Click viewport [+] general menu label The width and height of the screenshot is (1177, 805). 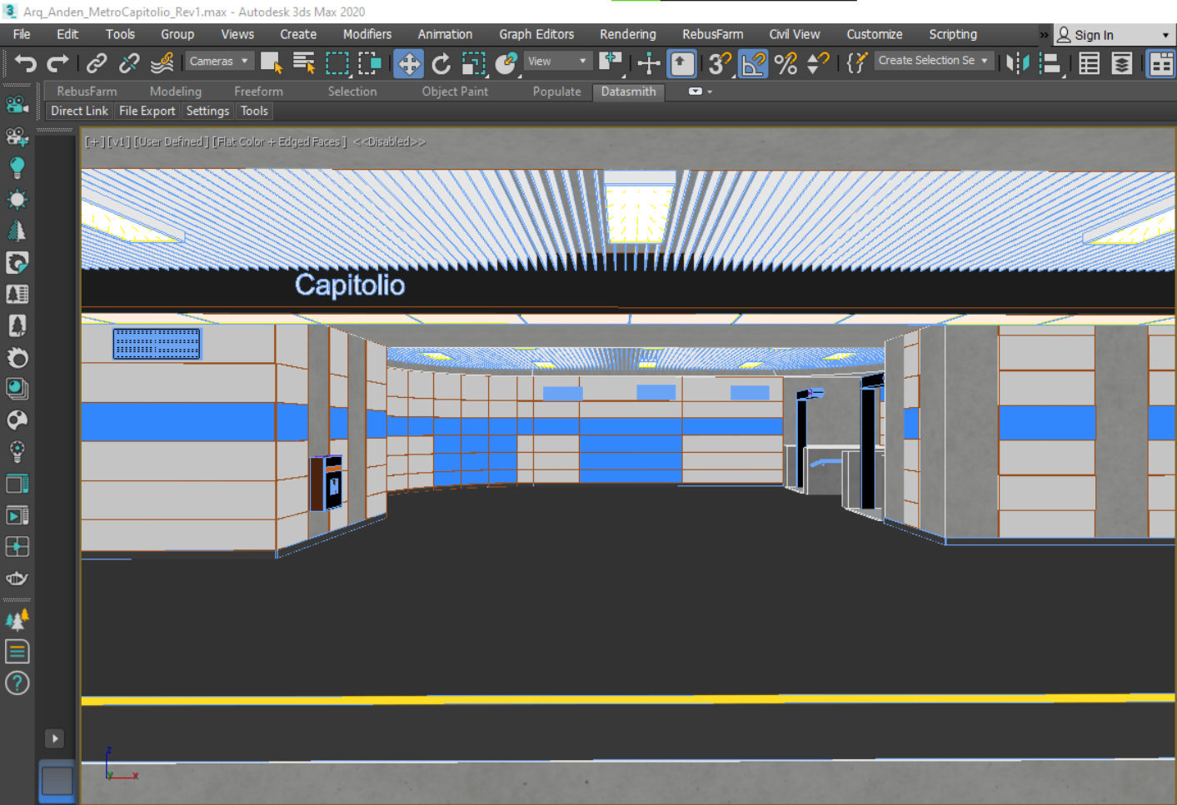coord(94,142)
